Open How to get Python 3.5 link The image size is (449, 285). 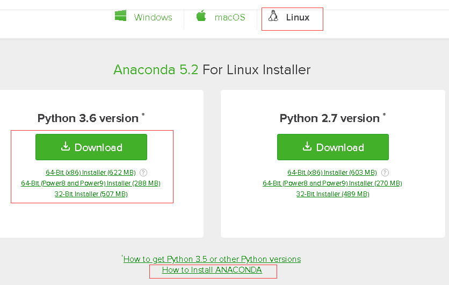click(212, 259)
